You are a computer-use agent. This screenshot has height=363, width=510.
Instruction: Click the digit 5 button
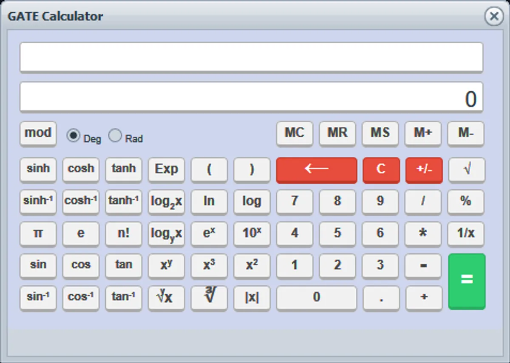[337, 234]
